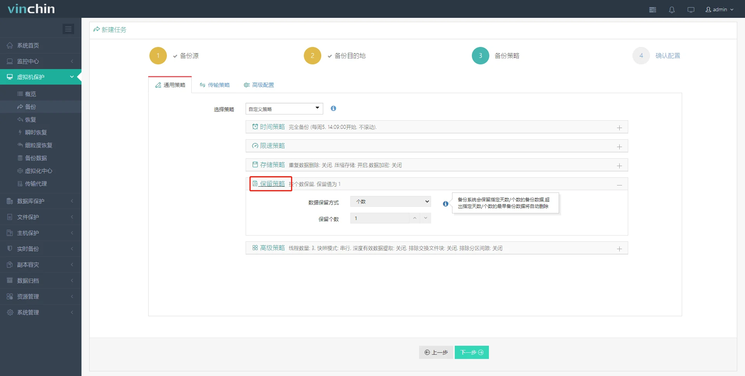Decrease 保留个数 with down arrow
The image size is (745, 376).
click(426, 218)
